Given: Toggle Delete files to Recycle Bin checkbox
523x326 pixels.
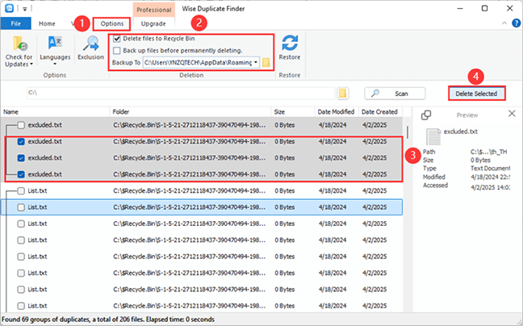Looking at the screenshot, I should (x=117, y=39).
